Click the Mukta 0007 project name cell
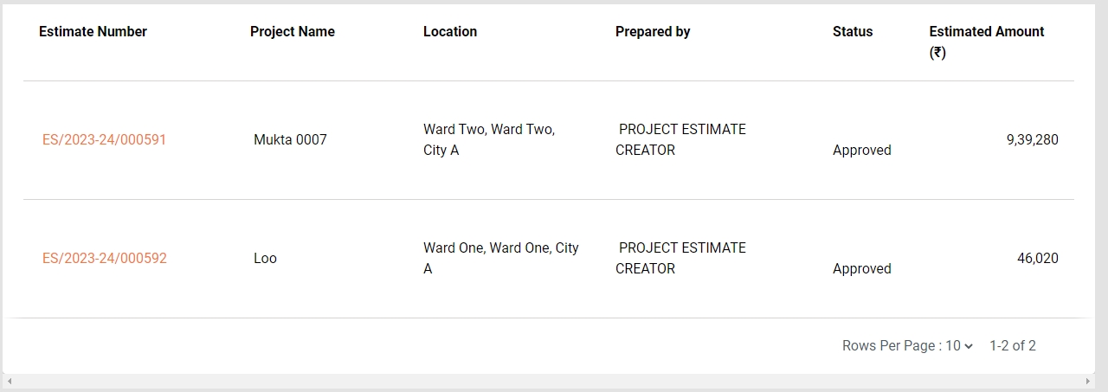Image resolution: width=1108 pixels, height=392 pixels. pyautogui.click(x=290, y=139)
